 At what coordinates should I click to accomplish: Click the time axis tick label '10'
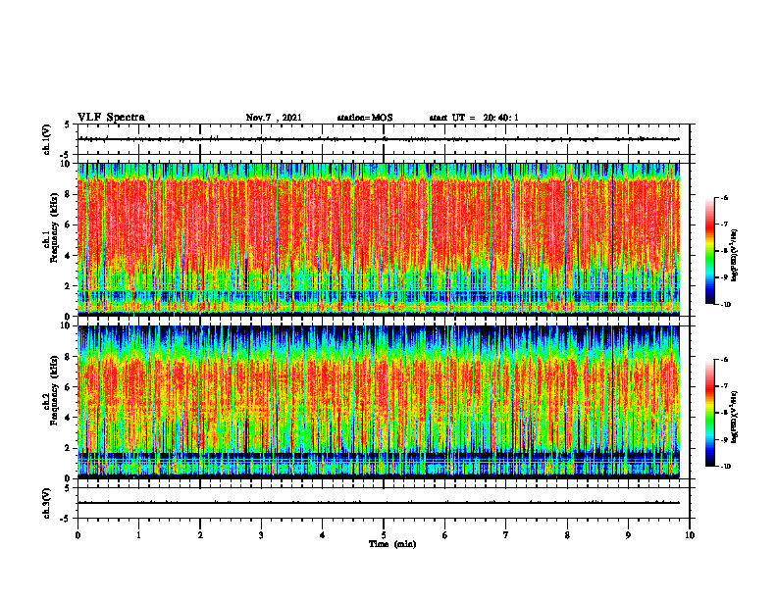tap(690, 535)
